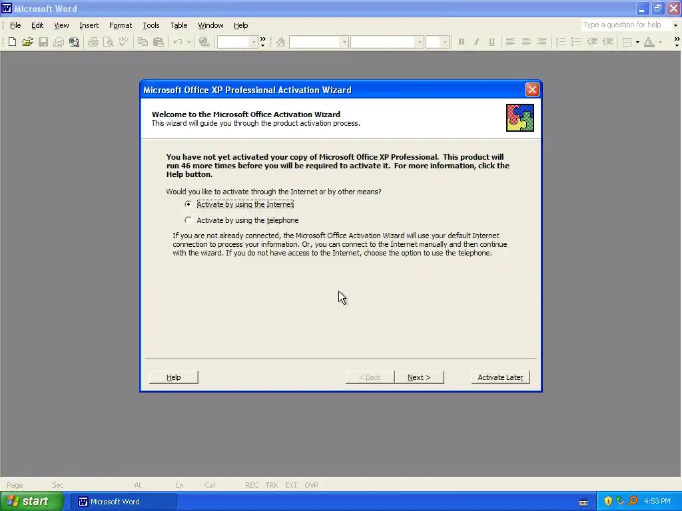The image size is (682, 511).
Task: Click the 4:53 PM system clock
Action: click(x=657, y=502)
